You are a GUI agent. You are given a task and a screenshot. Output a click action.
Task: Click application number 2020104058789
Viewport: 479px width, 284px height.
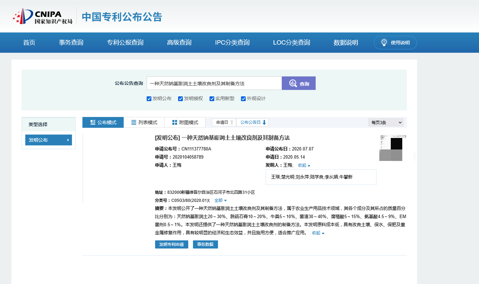click(x=188, y=157)
